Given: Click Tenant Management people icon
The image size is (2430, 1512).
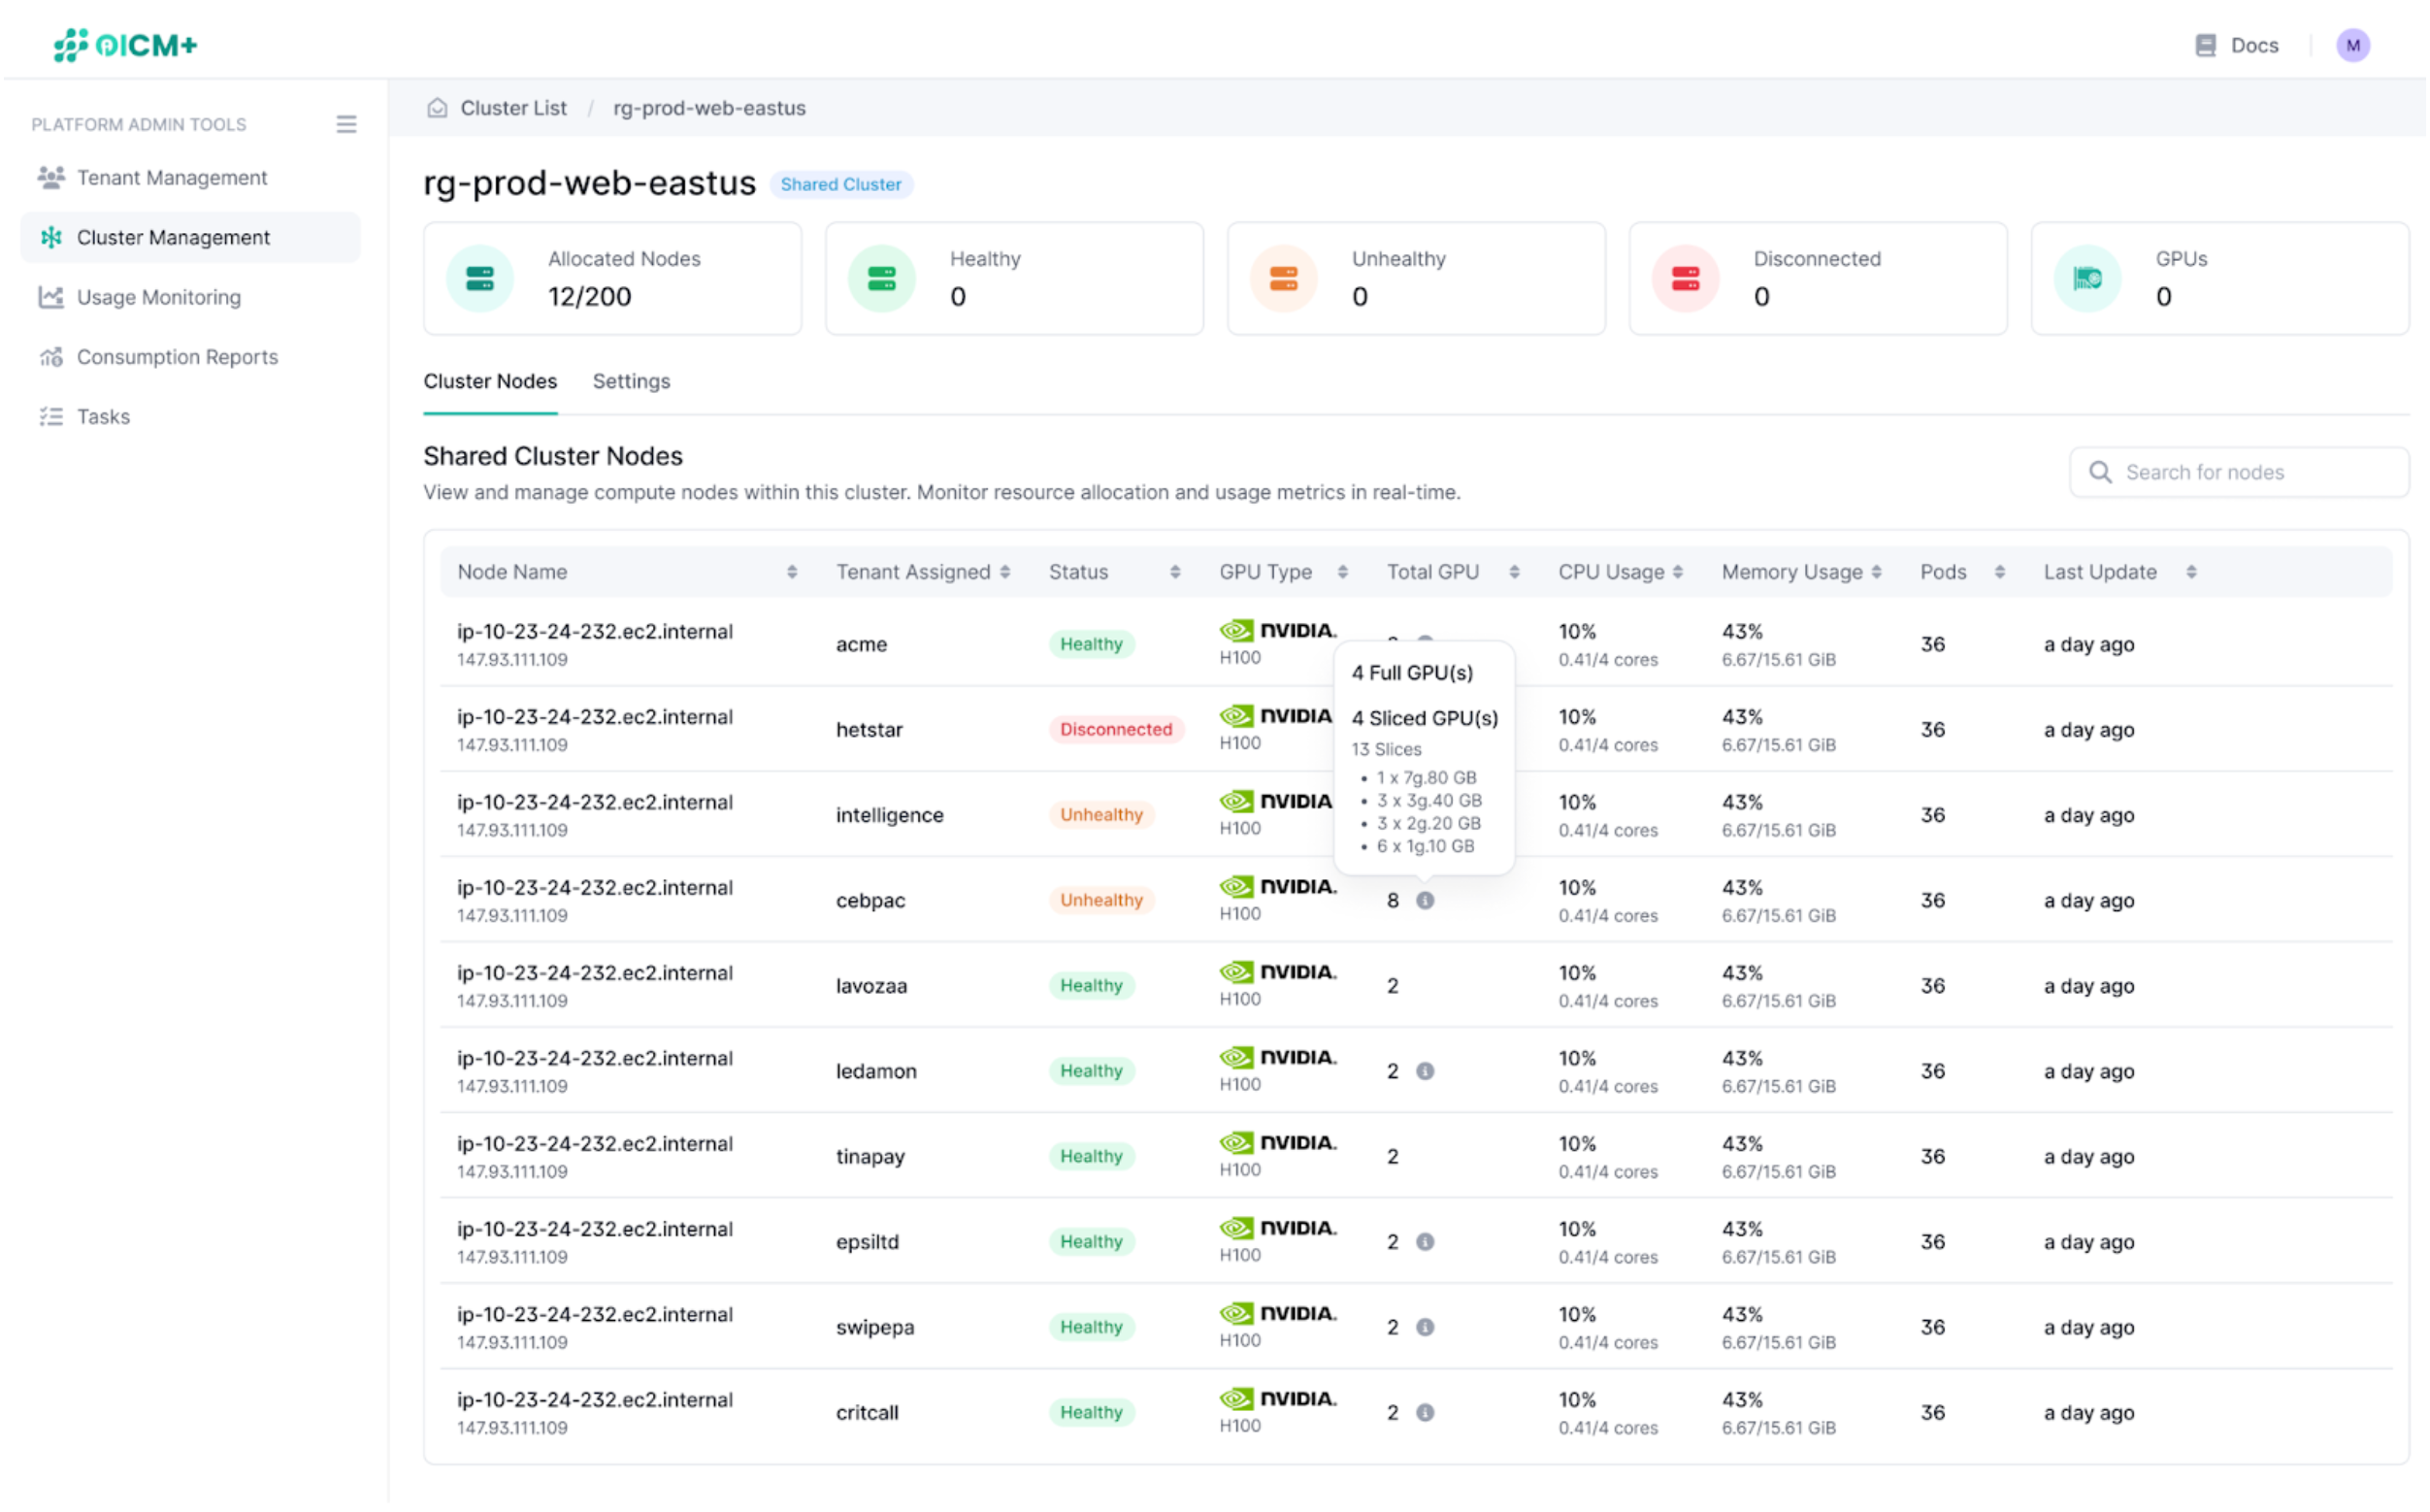Looking at the screenshot, I should (x=51, y=177).
